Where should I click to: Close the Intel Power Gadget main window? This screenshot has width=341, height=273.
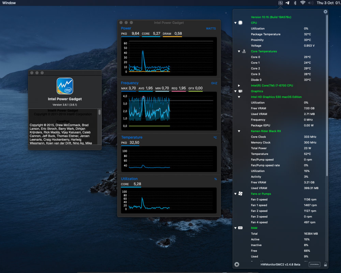click(121, 23)
